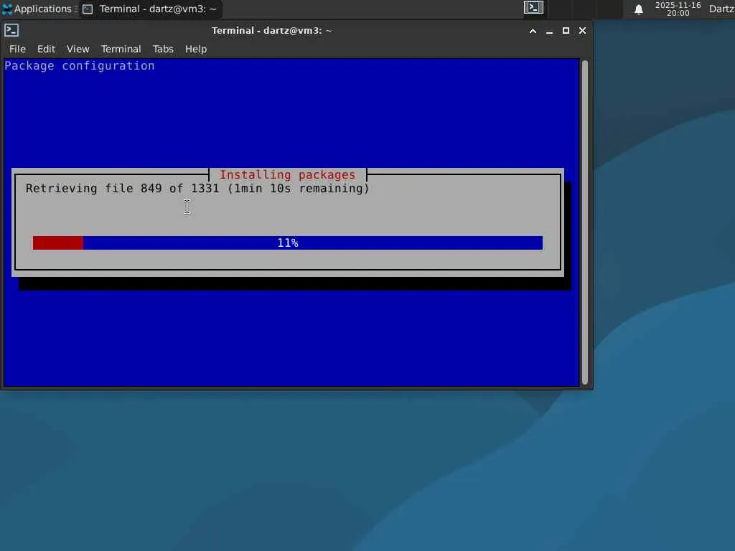Image resolution: width=735 pixels, height=551 pixels.
Task: Click the "Installing packages" dialog title
Action: pyautogui.click(x=288, y=175)
